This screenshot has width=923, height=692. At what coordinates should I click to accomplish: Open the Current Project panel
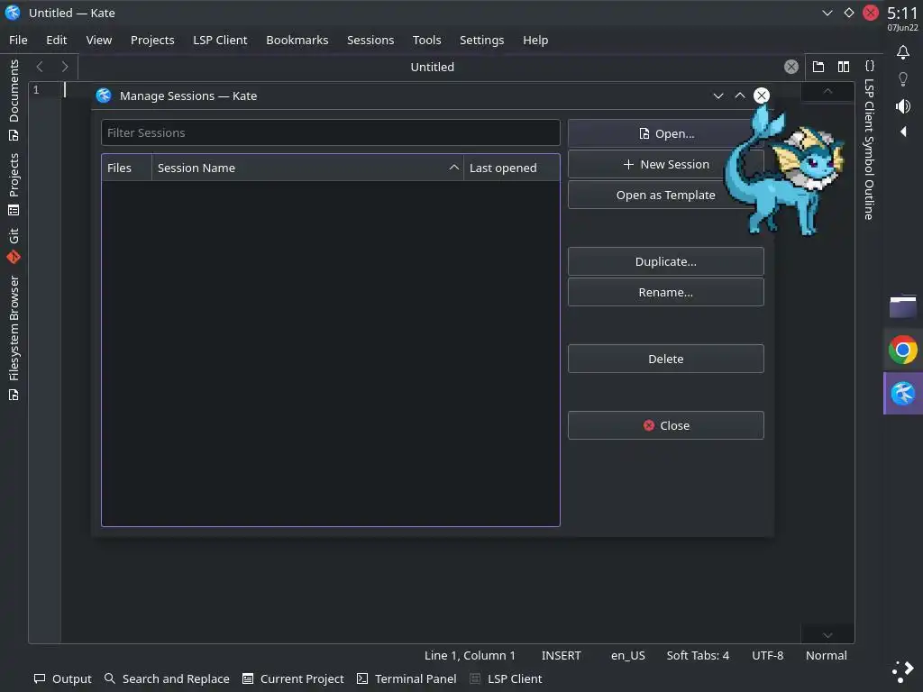(293, 678)
